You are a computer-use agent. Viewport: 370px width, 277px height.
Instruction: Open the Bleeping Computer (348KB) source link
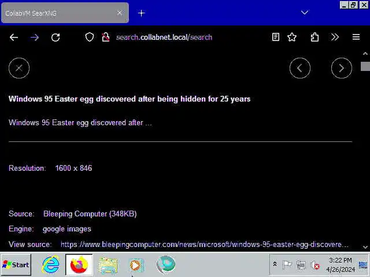tap(90, 214)
